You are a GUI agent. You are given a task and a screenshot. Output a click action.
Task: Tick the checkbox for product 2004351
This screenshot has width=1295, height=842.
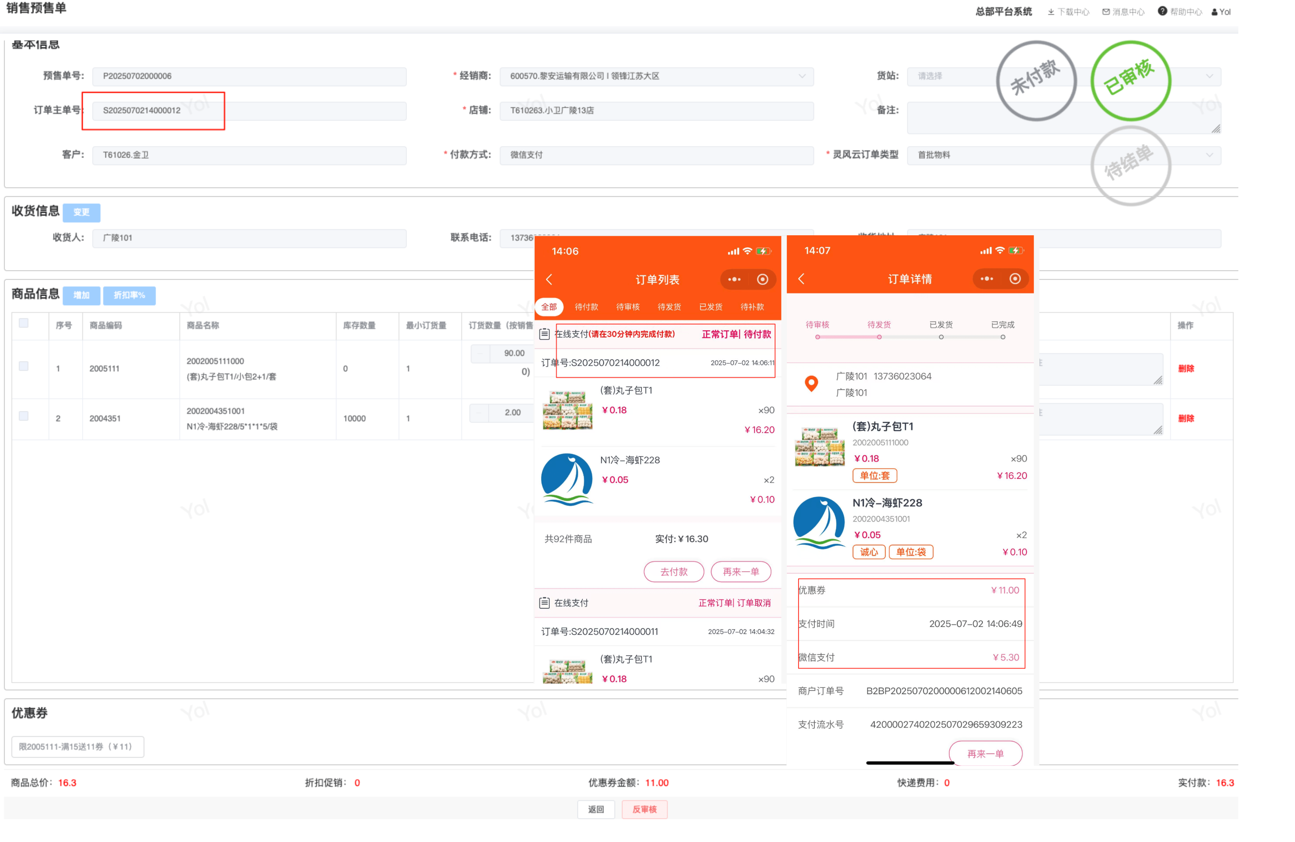pyautogui.click(x=24, y=417)
